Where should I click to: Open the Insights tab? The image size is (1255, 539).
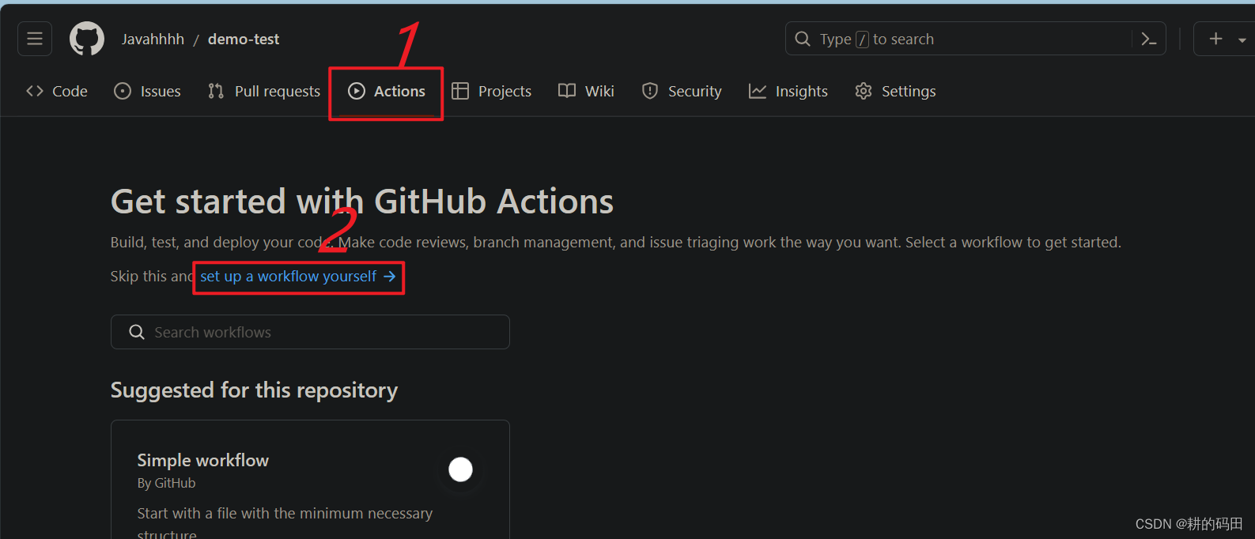(788, 91)
